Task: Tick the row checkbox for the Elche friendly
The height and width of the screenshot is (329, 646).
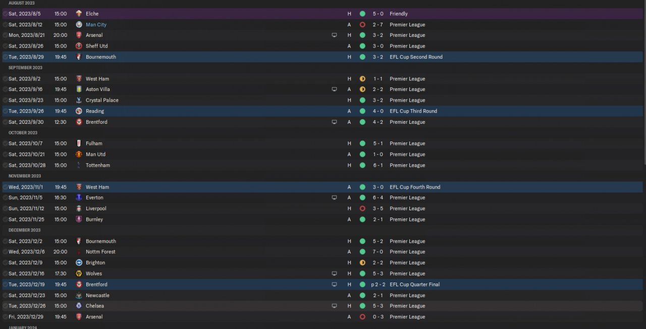Action: point(5,14)
